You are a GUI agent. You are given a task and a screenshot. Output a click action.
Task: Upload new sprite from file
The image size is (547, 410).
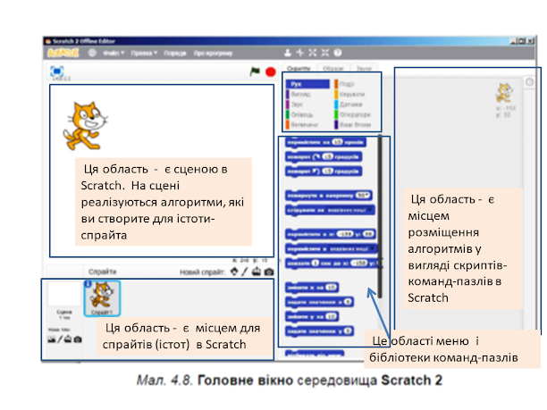tap(257, 272)
